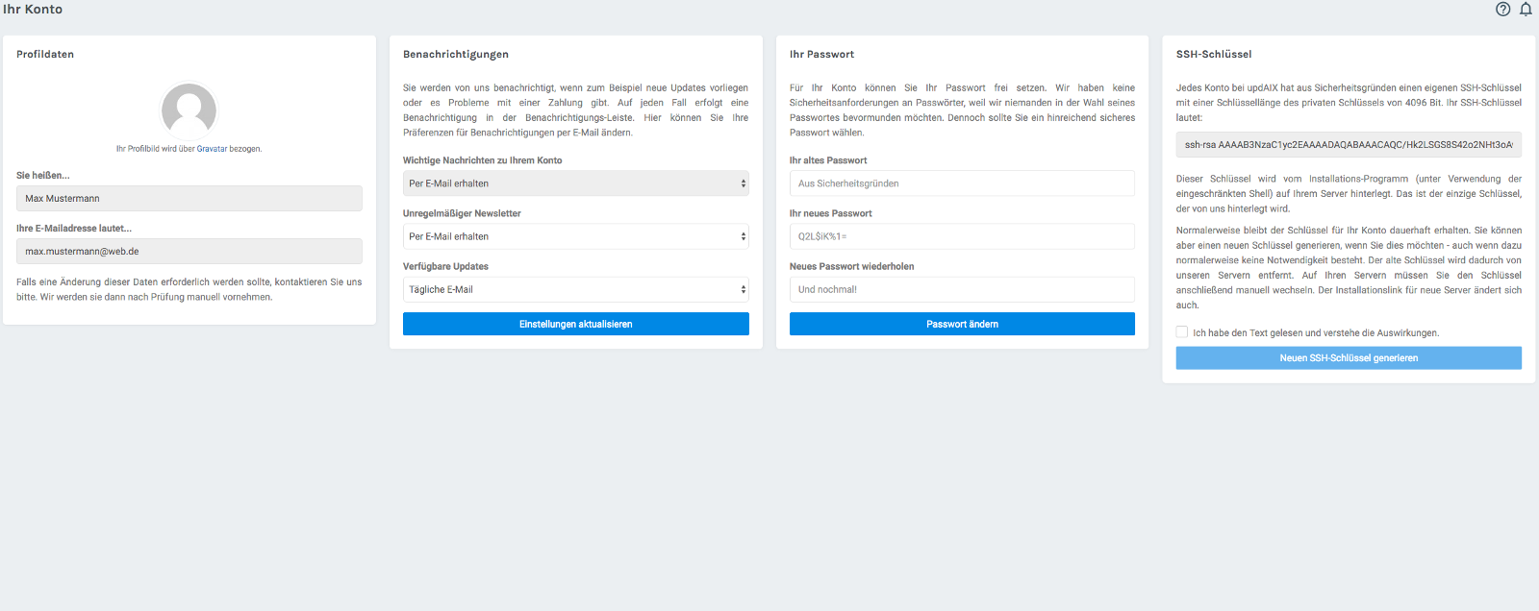Image resolution: width=1539 pixels, height=611 pixels.
Task: Click into 'Ihr neues Passwort' field
Action: coord(962,236)
